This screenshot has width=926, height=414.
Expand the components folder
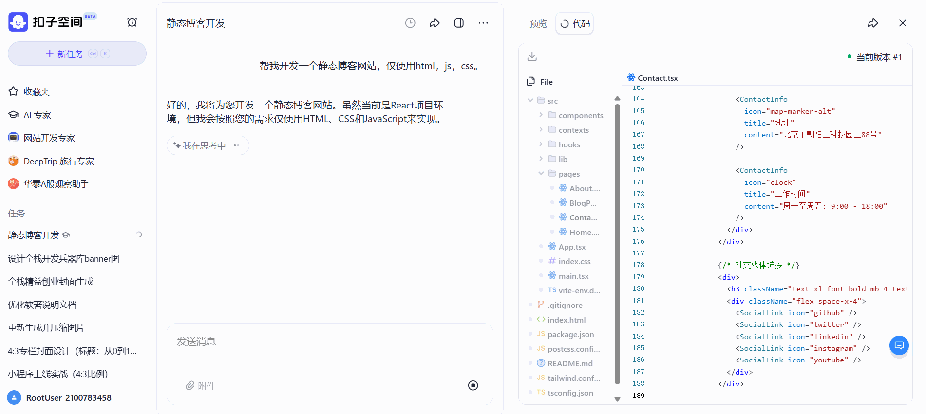click(x=541, y=115)
